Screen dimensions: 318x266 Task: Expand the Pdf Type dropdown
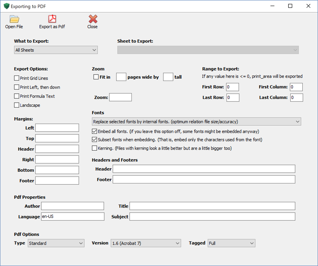click(56, 243)
